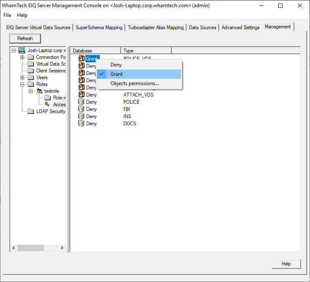Screen dimensions: 310x282
Task: Click the FBI database cylinder icon
Action: coord(82,109)
